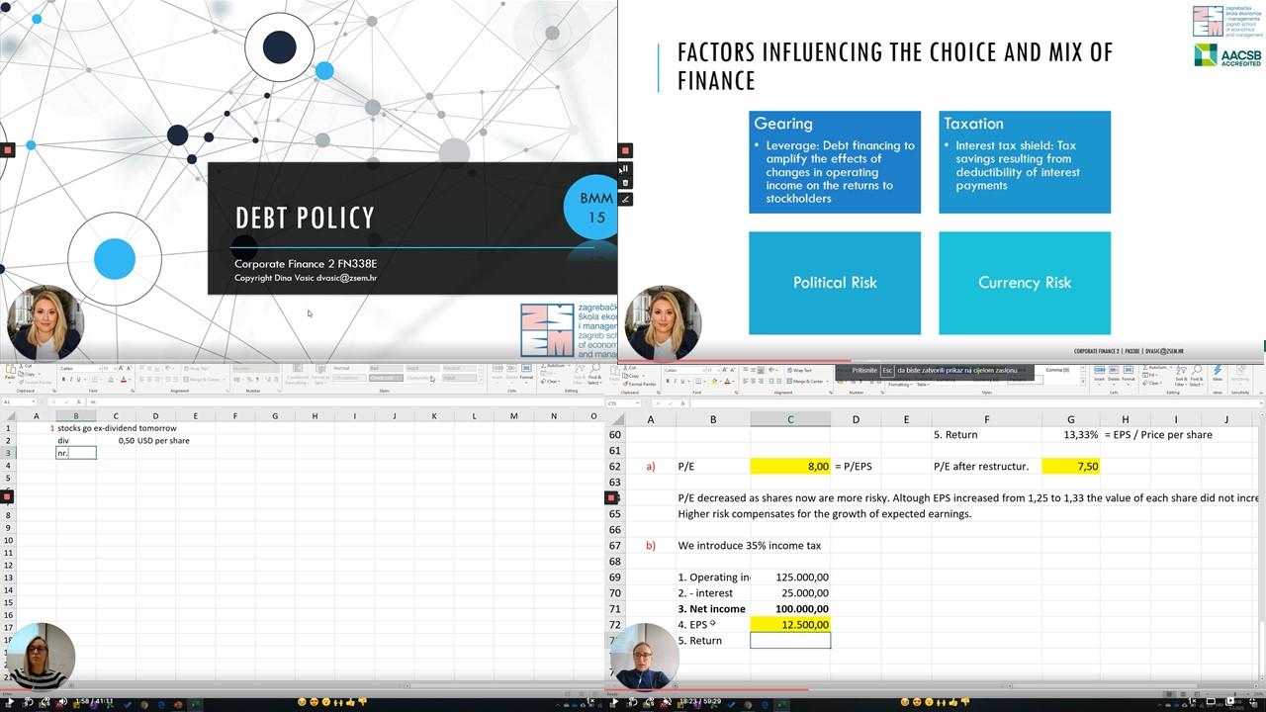1266x712 pixels.
Task: Toggle Italic in the ribbon above the P/E worksheet
Action: coord(678,381)
